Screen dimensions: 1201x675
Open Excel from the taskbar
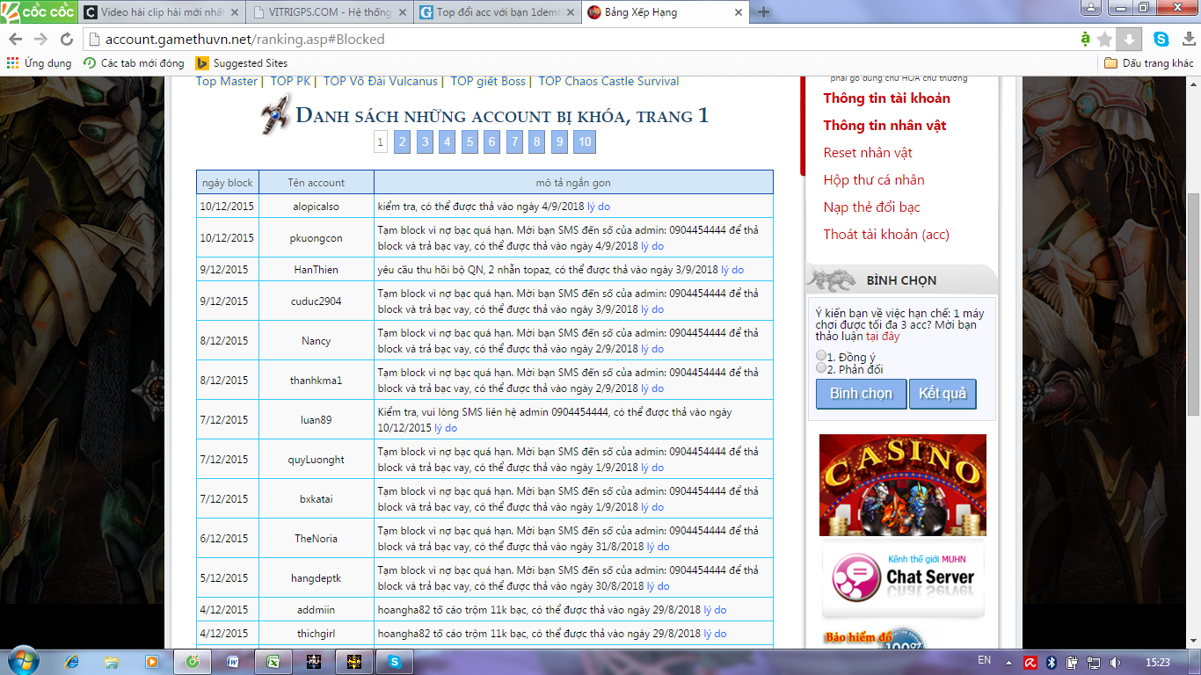pyautogui.click(x=274, y=661)
